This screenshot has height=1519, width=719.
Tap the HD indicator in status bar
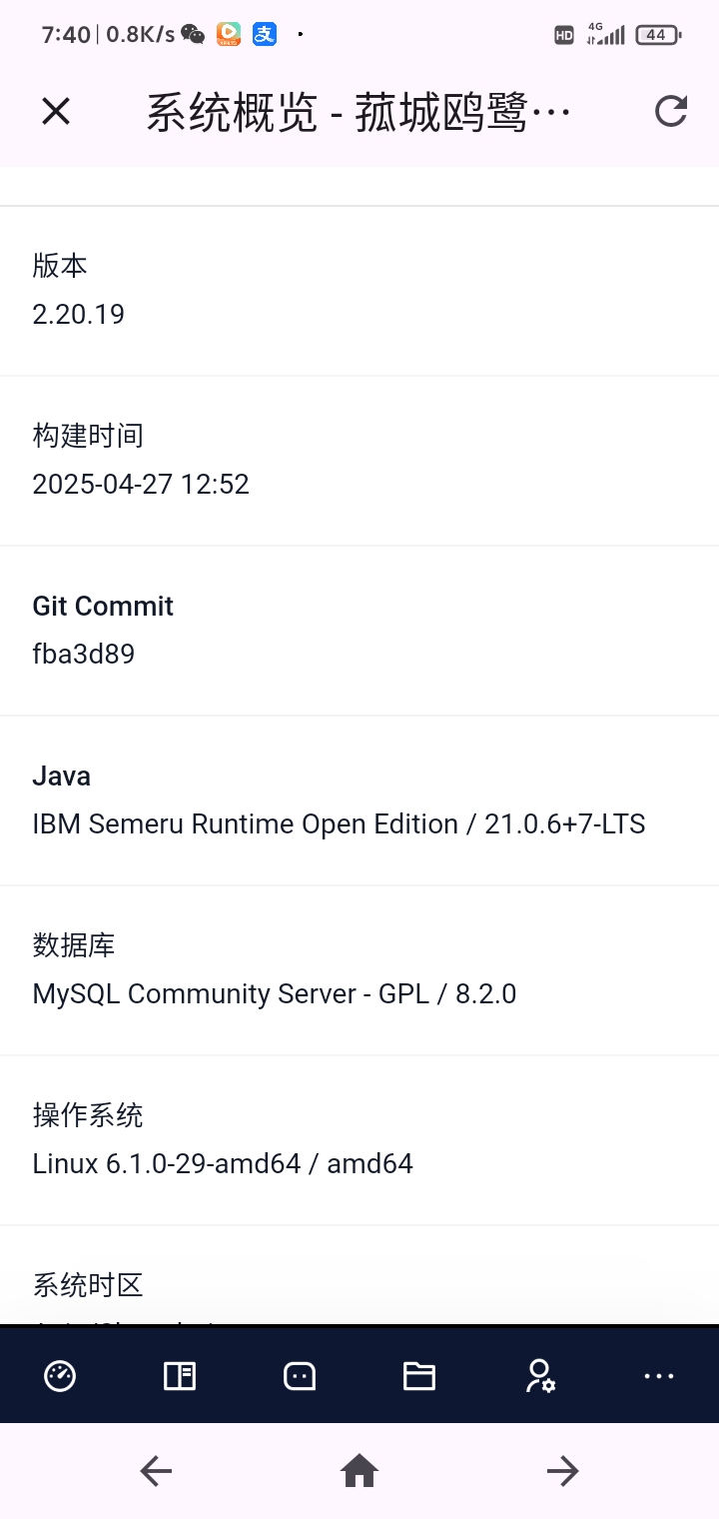pyautogui.click(x=564, y=35)
